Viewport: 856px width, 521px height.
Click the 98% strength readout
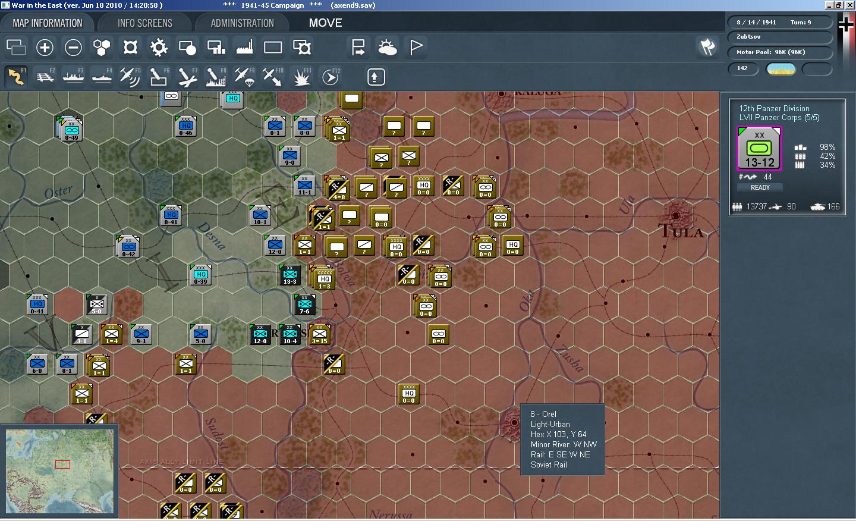coord(827,147)
